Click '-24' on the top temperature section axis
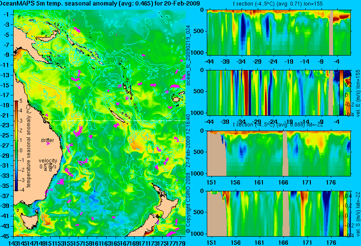This screenshot has width=361, height=246. (273, 61)
